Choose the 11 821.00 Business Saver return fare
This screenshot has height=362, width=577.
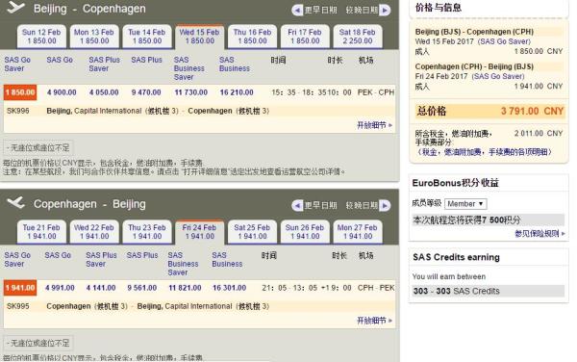185,288
